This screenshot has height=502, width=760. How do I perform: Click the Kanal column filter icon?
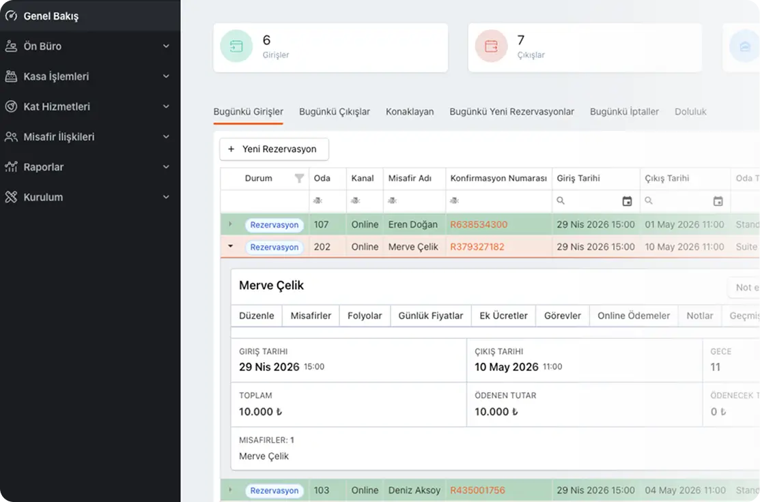coord(356,201)
